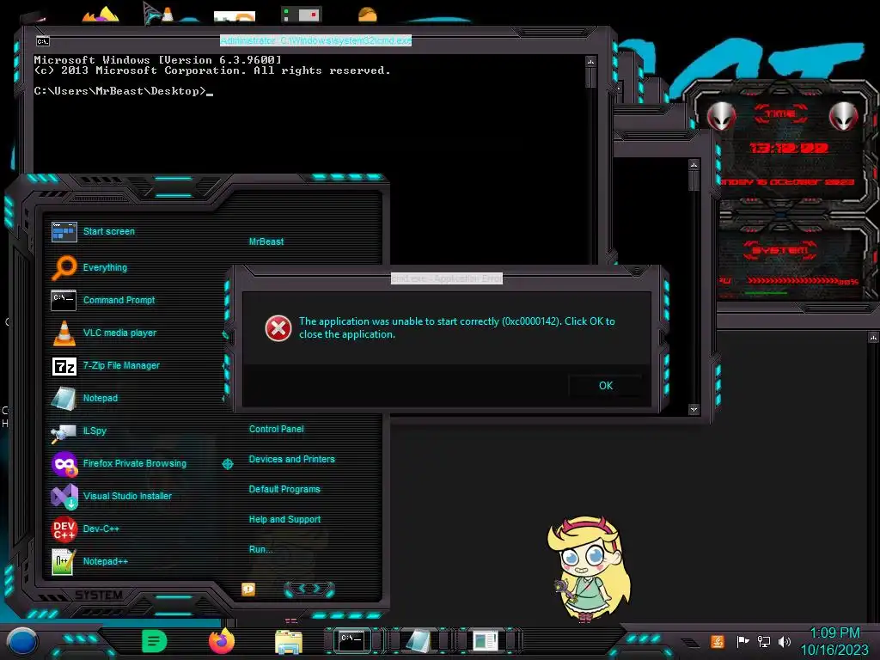Viewport: 880px width, 660px height.
Task: Click the Java tray icon
Action: coord(718,641)
